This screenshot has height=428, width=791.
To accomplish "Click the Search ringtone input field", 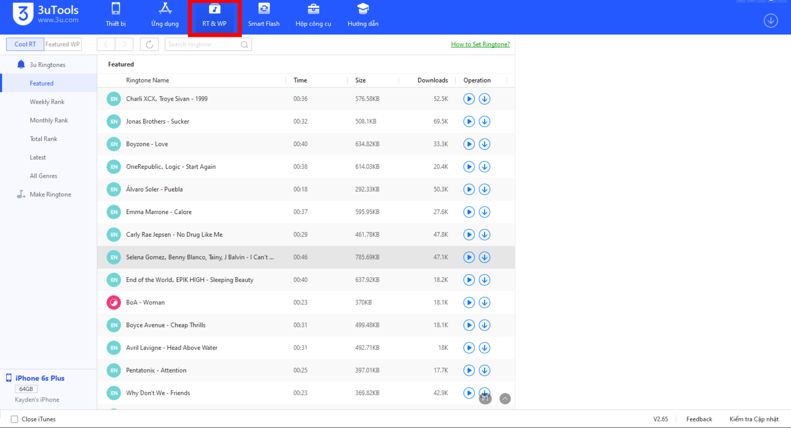I will pos(203,44).
